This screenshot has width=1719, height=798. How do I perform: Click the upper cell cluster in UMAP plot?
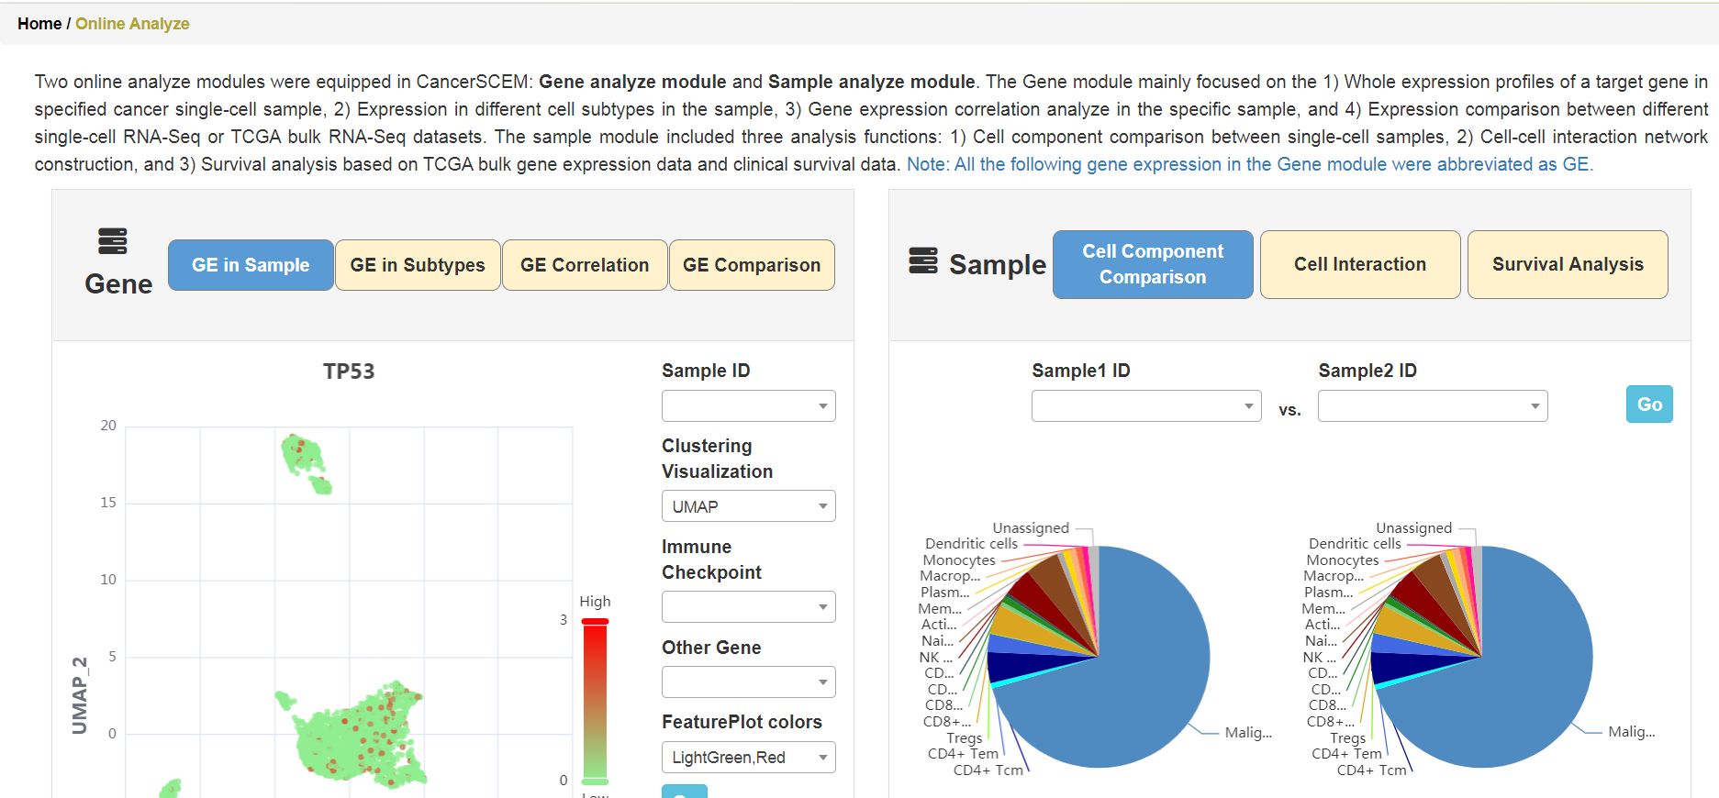pyautogui.click(x=306, y=462)
